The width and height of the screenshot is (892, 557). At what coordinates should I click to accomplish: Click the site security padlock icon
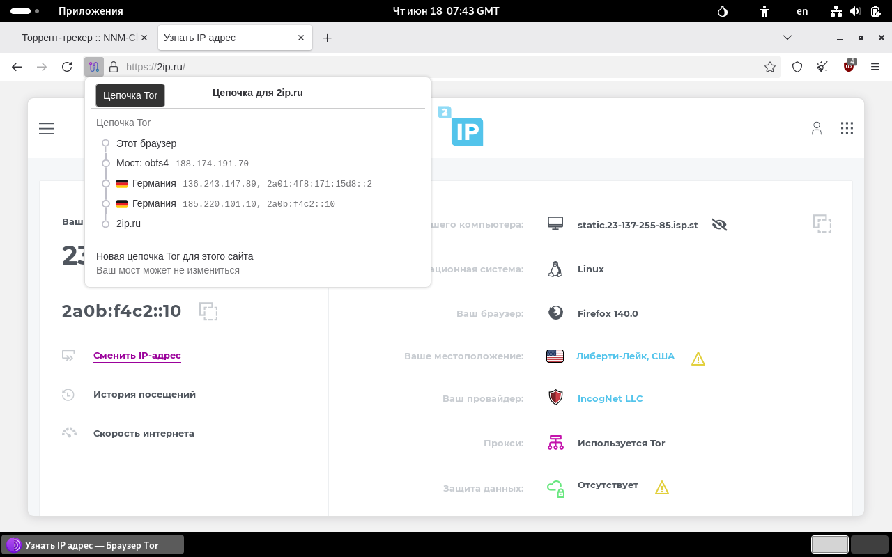[114, 67]
